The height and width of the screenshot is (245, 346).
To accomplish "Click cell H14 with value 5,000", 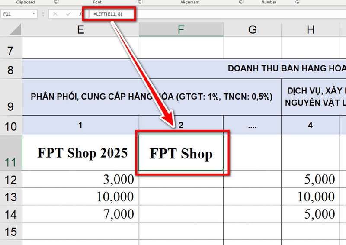I will 311,214.
